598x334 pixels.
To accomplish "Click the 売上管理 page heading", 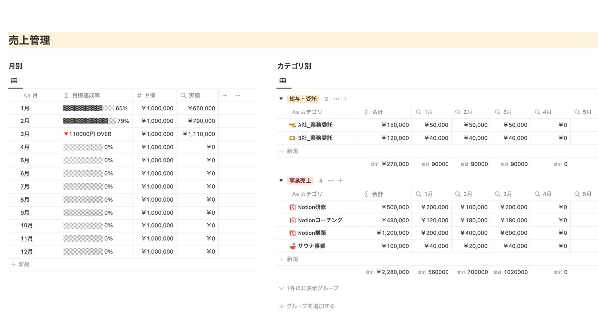I will click(x=29, y=40).
